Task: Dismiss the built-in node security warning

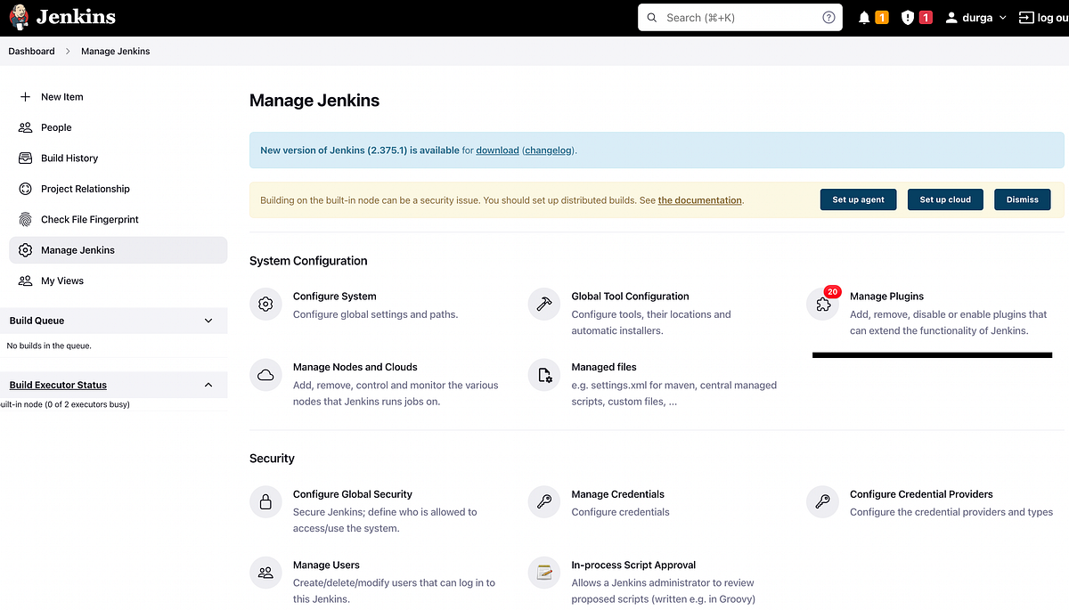Action: [x=1022, y=199]
